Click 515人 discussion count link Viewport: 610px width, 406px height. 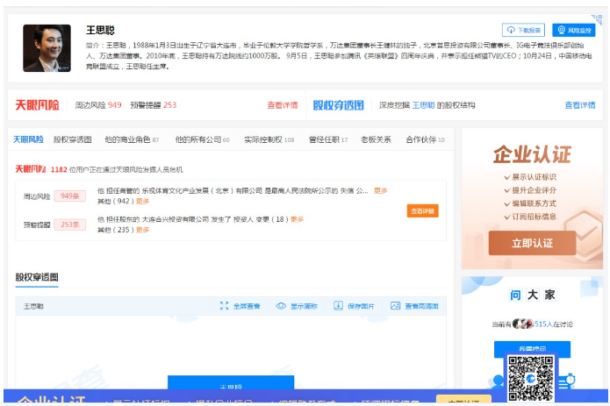(544, 324)
